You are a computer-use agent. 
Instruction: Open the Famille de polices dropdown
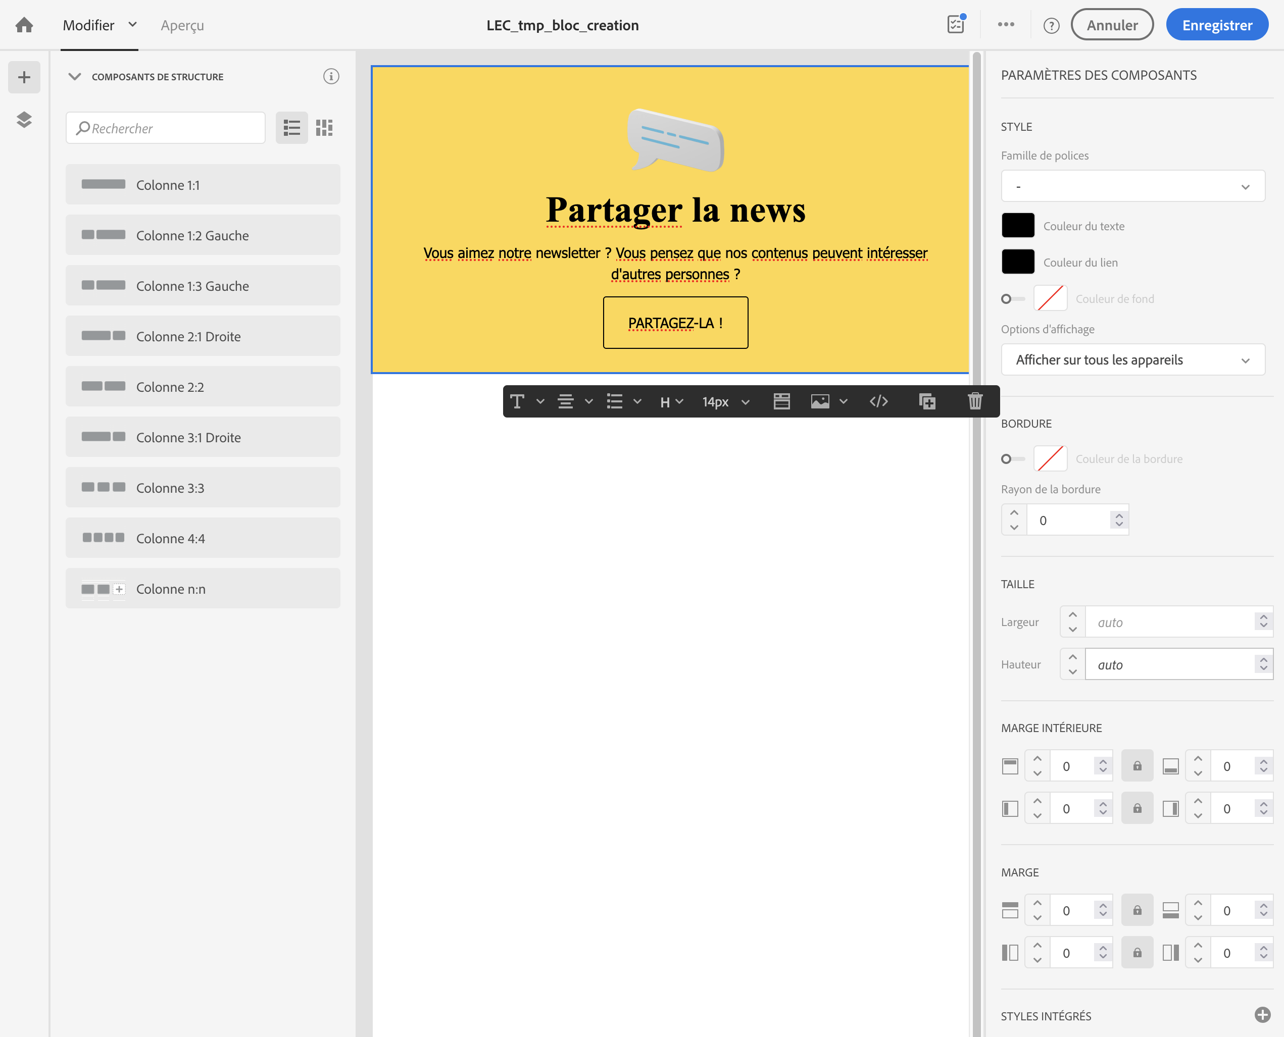pos(1132,186)
